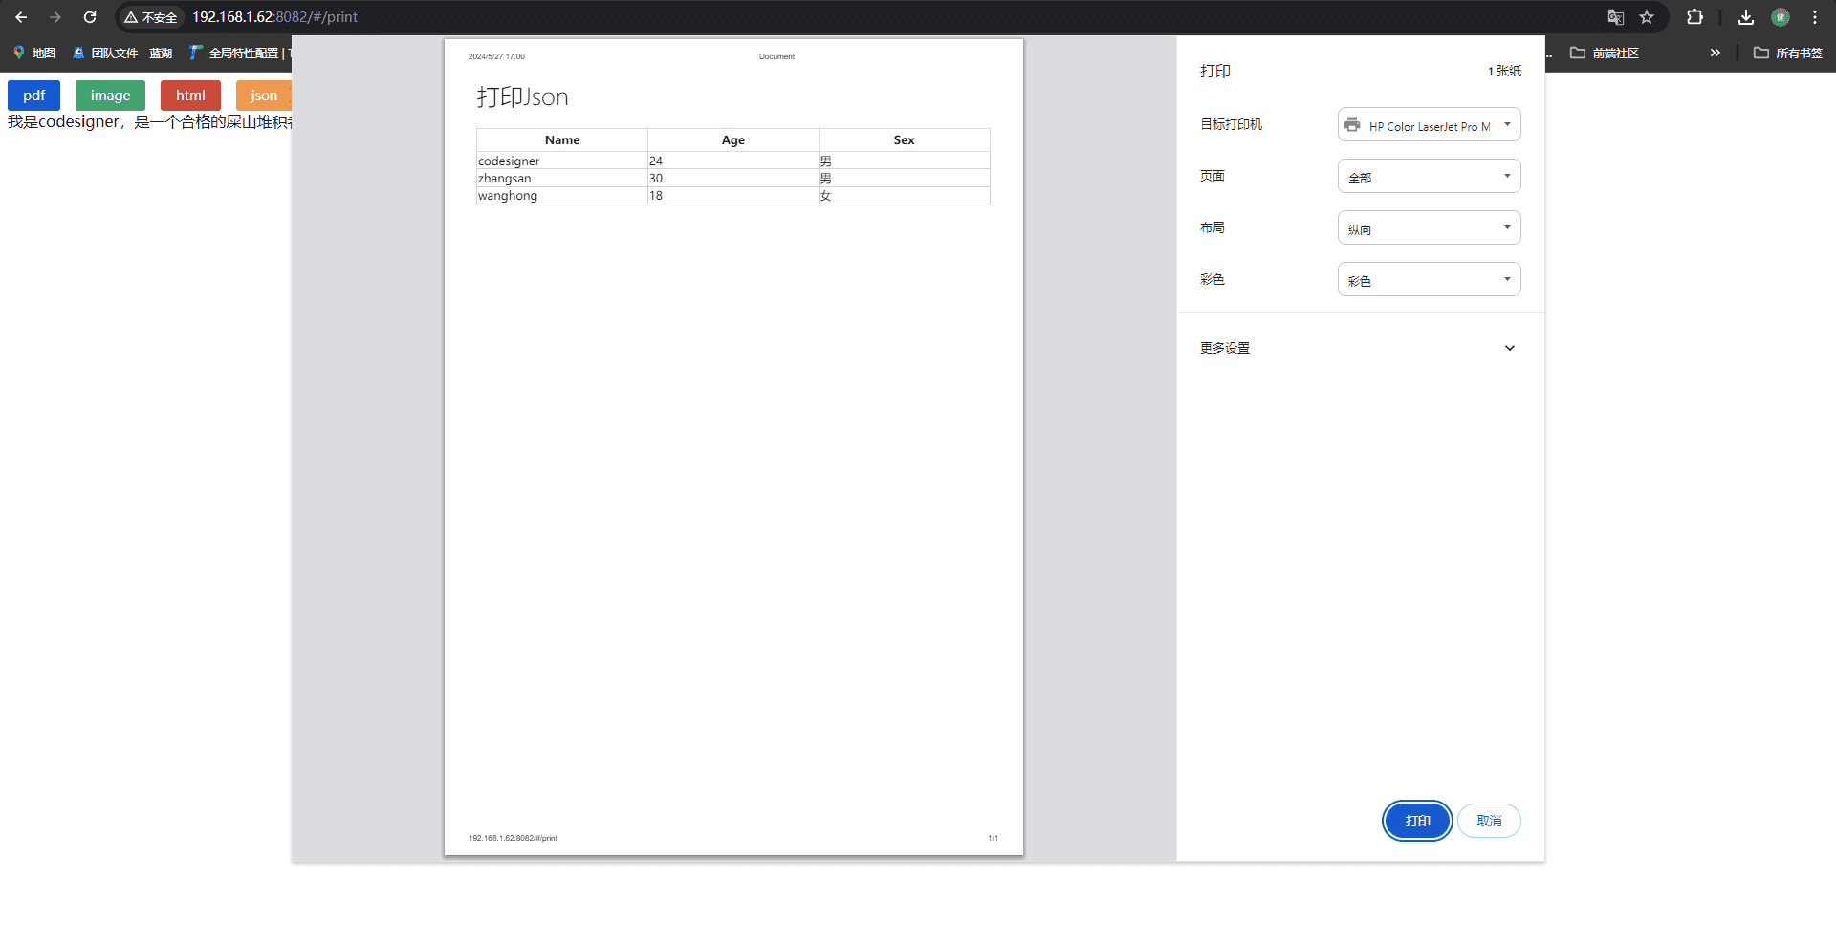This screenshot has height=943, width=1836.
Task: Open the extensions puzzle icon
Action: pyautogui.click(x=1694, y=17)
